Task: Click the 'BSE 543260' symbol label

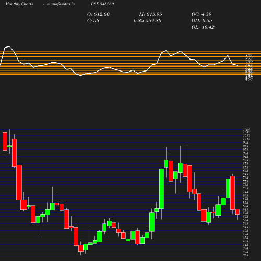Action: tap(102, 4)
